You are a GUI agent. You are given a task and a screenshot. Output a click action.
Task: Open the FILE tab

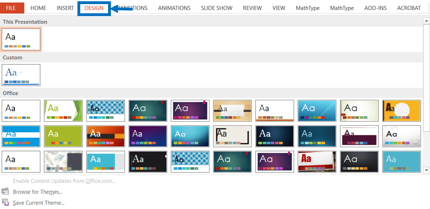(12, 8)
